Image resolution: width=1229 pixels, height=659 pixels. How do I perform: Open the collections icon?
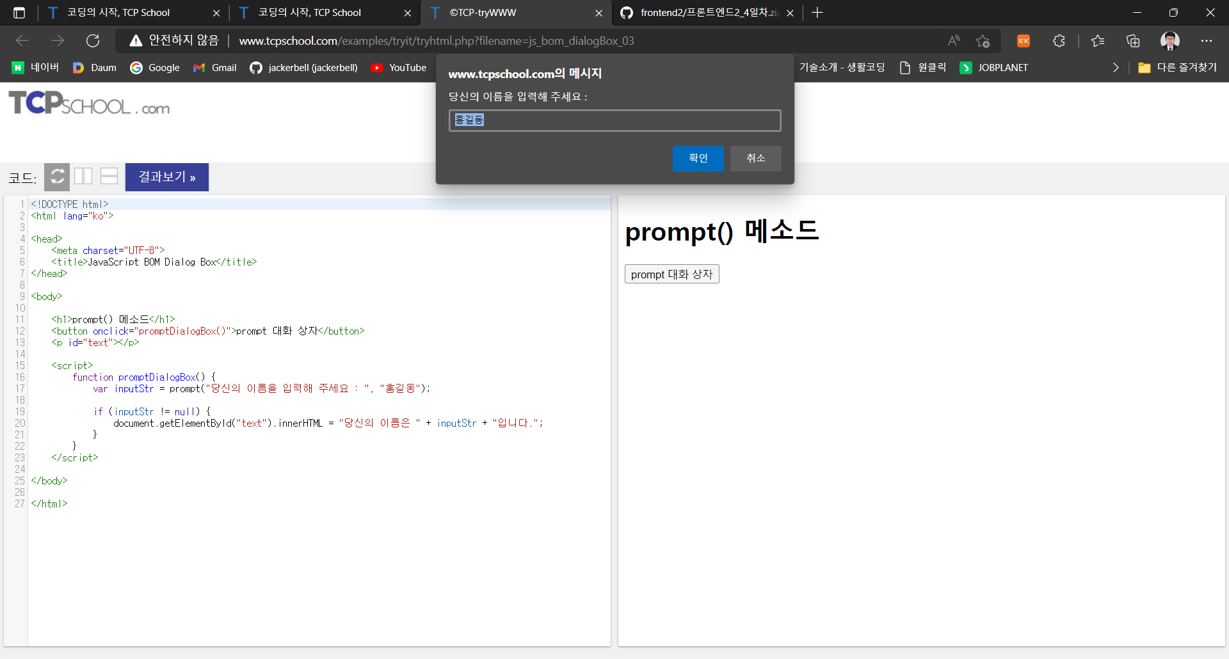coord(1133,41)
